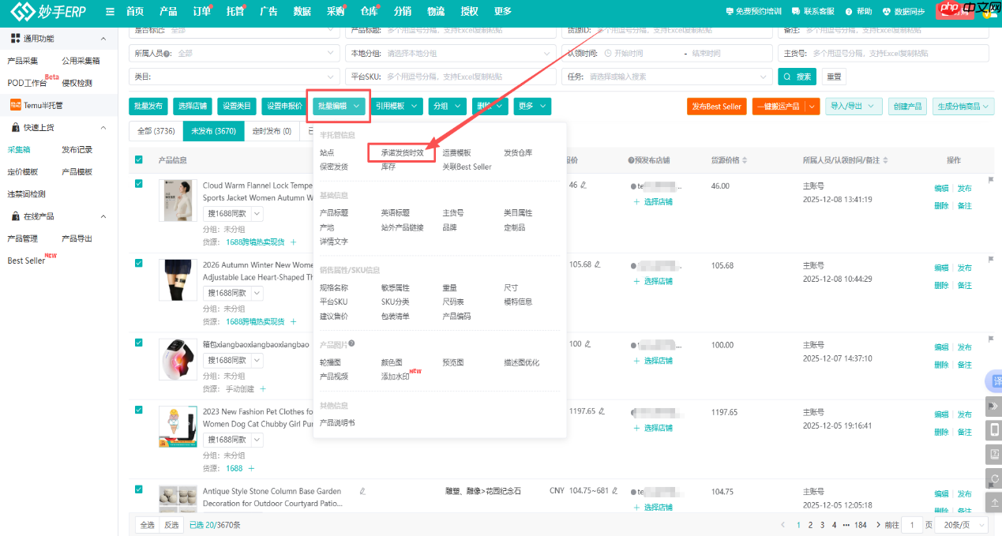Click the 主货号 input field

click(897, 53)
